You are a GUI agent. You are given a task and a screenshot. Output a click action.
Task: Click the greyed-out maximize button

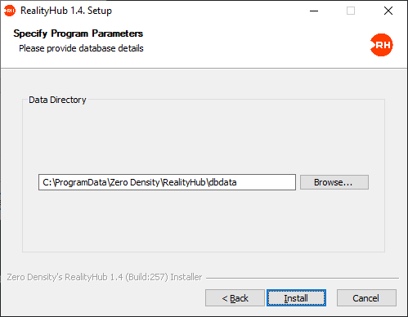point(351,11)
